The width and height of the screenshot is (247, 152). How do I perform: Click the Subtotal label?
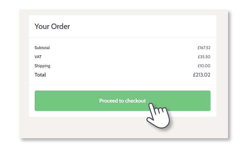pyautogui.click(x=42, y=48)
